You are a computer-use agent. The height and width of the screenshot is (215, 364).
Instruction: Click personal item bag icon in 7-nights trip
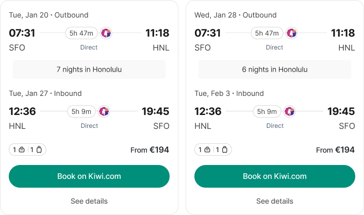pos(21,150)
